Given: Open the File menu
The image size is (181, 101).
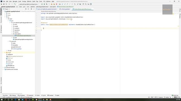Looking at the screenshot, I should coord(4,1).
